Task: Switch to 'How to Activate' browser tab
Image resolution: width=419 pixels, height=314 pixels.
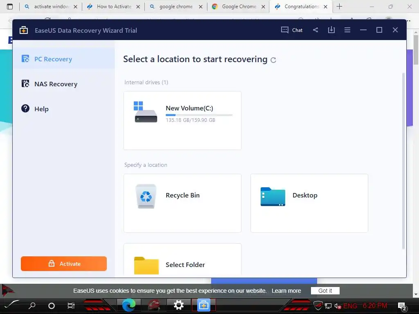Action: pyautogui.click(x=113, y=7)
